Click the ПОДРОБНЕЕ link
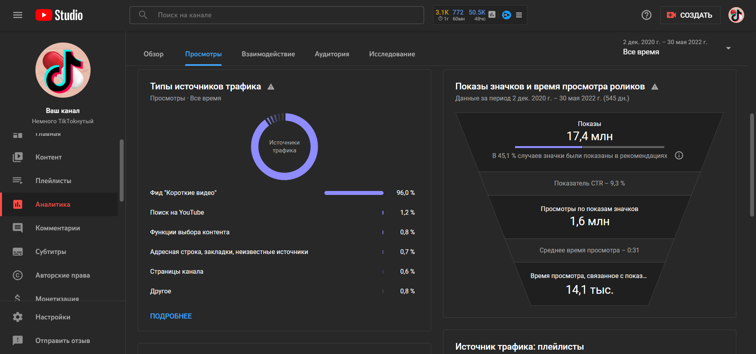 171,316
